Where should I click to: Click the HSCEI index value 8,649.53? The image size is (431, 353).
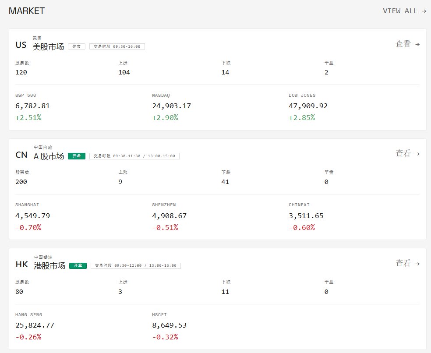click(x=169, y=325)
